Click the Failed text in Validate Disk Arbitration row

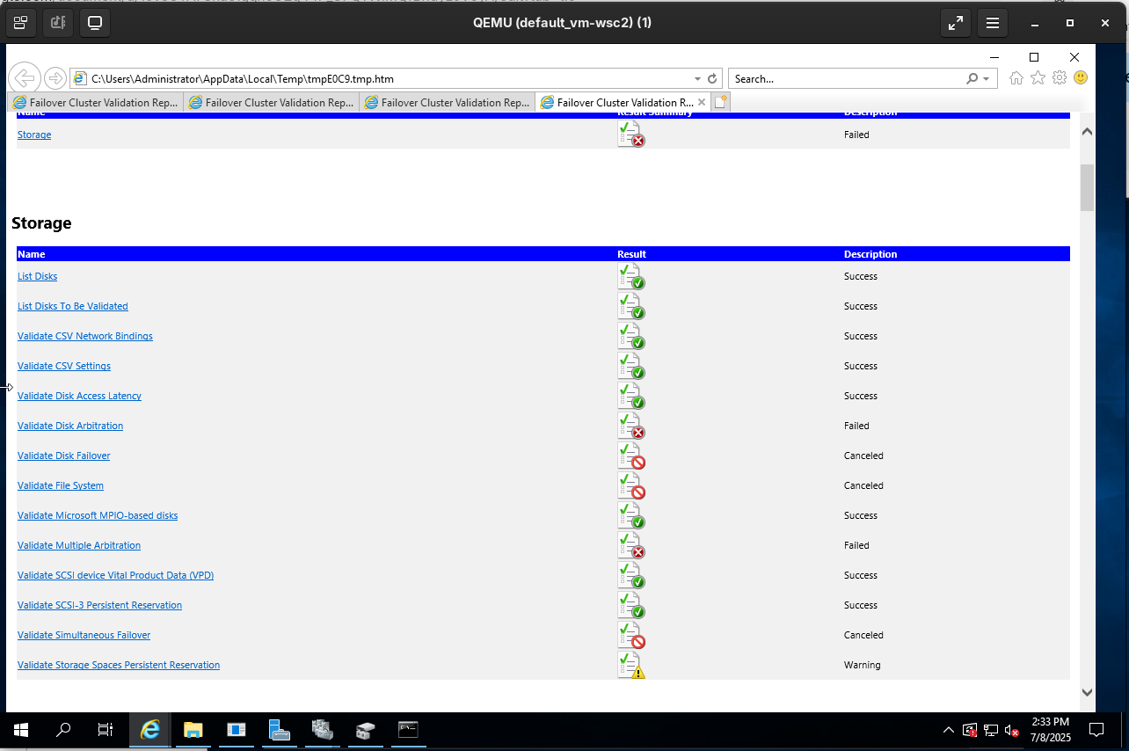pyautogui.click(x=856, y=426)
